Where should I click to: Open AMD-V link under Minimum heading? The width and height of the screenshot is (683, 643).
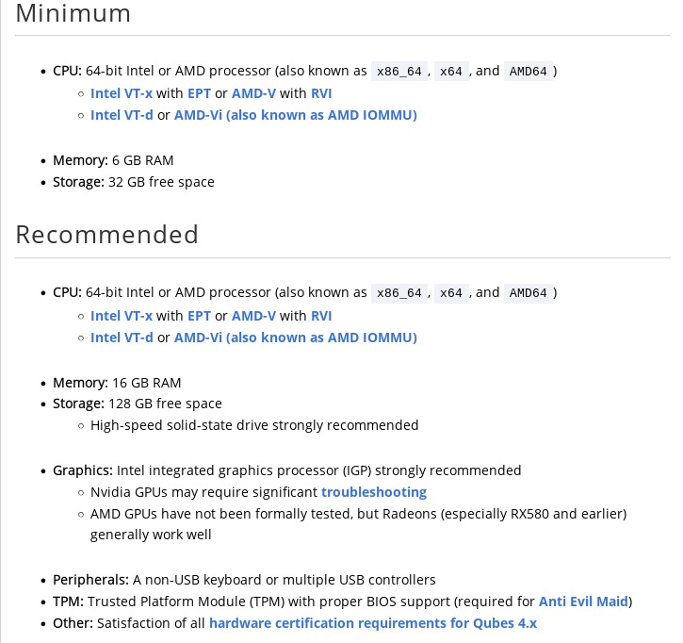click(253, 93)
